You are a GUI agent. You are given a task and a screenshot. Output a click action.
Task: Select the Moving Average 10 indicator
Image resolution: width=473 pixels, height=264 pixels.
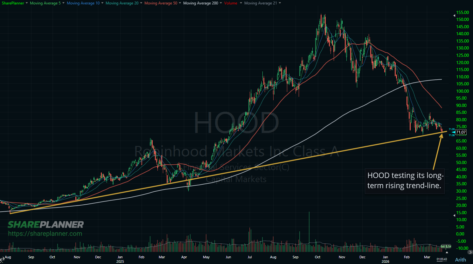pyautogui.click(x=83, y=3)
